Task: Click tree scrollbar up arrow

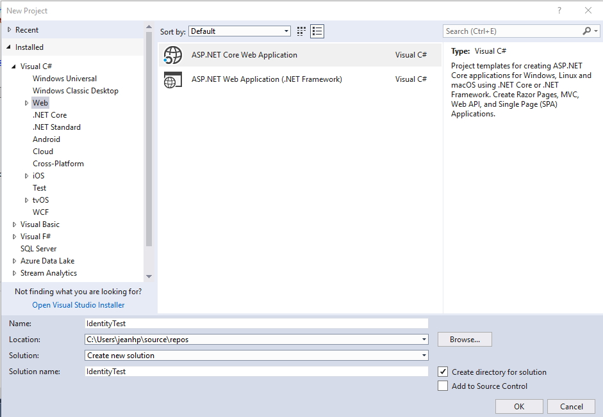Action: tap(149, 27)
